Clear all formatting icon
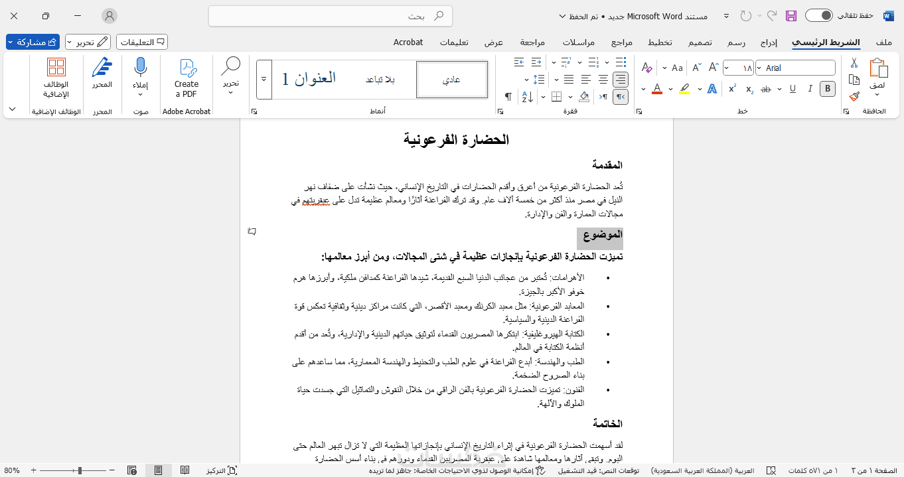The image size is (904, 477). [x=646, y=68]
